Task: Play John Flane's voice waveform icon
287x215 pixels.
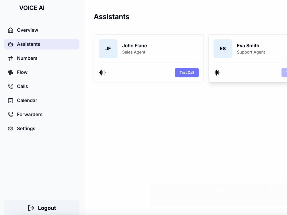Action: [102, 73]
